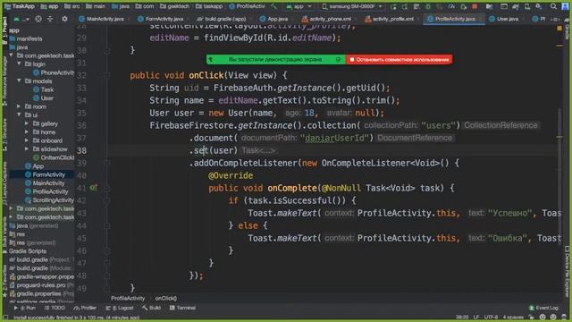
Task: Switch to the activity_profile.xml tab
Action: click(x=389, y=19)
